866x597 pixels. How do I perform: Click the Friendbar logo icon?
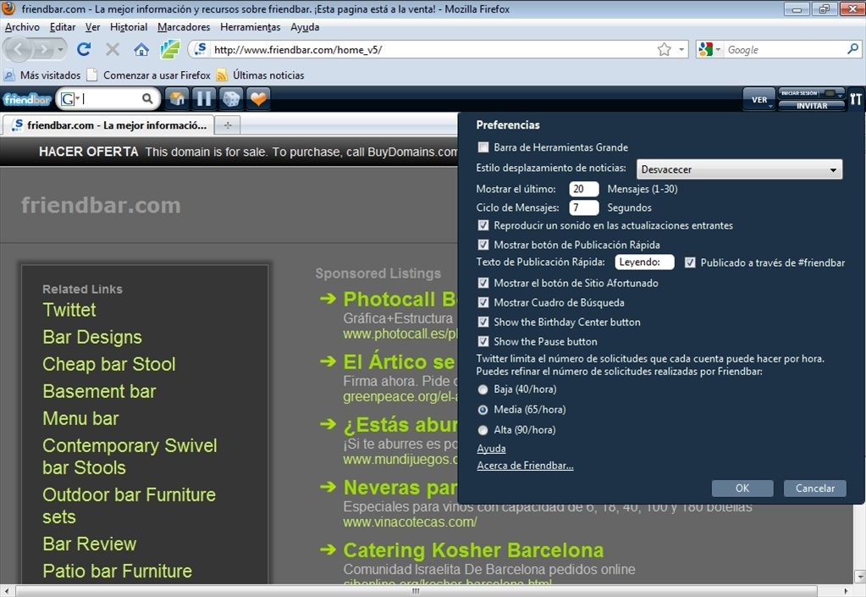(27, 99)
